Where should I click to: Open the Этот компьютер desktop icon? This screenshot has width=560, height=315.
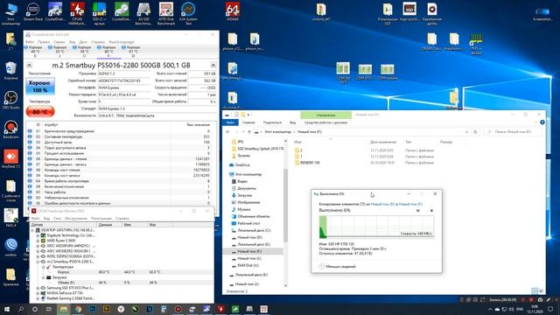tap(10, 14)
